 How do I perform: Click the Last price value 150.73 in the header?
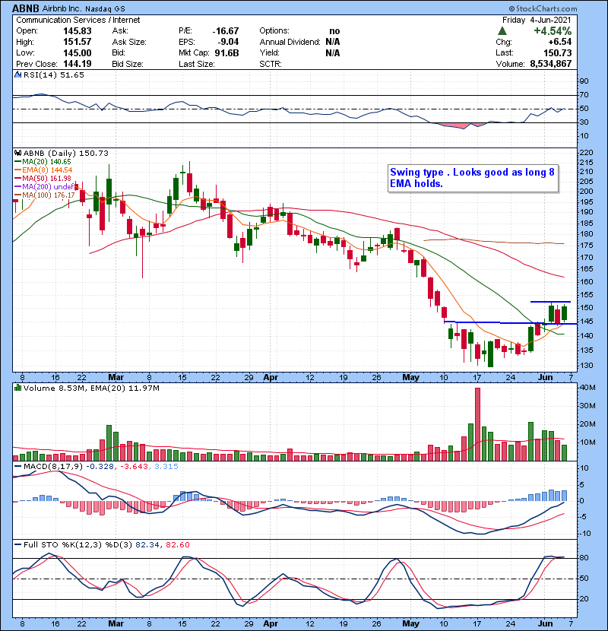557,52
